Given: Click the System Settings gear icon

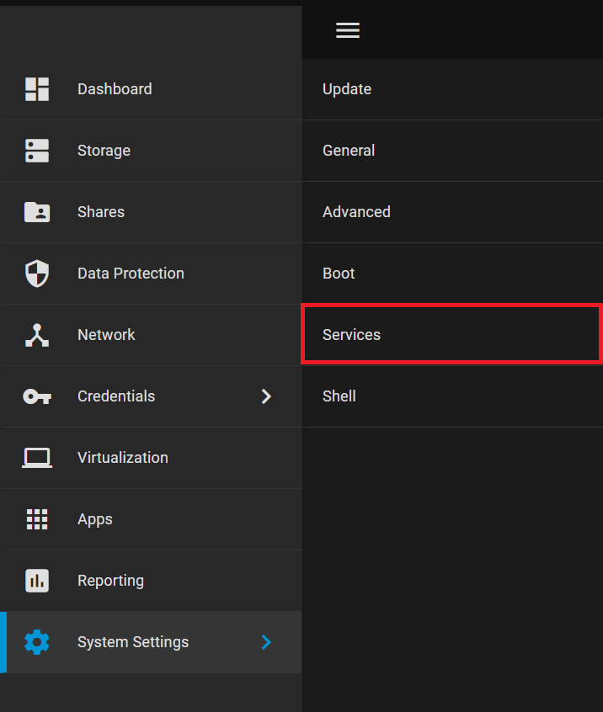Looking at the screenshot, I should pyautogui.click(x=37, y=642).
